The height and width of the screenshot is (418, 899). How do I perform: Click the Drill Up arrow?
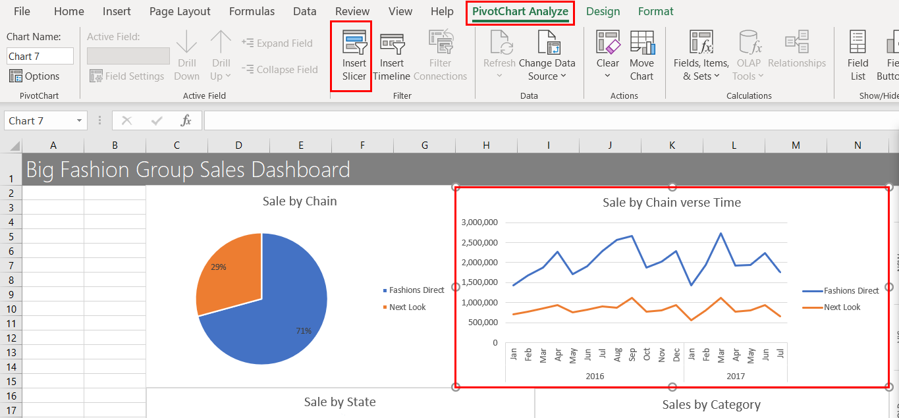click(221, 42)
